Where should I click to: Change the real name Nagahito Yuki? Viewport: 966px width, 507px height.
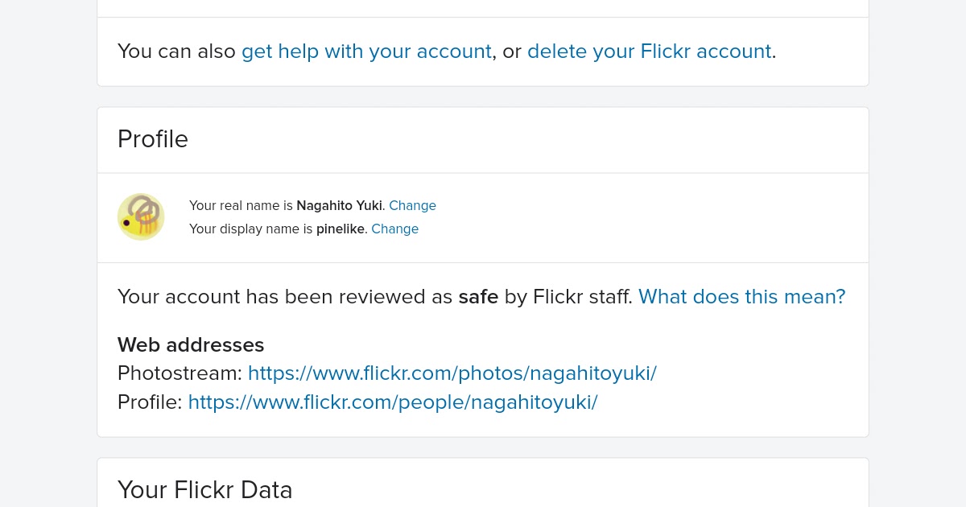412,205
